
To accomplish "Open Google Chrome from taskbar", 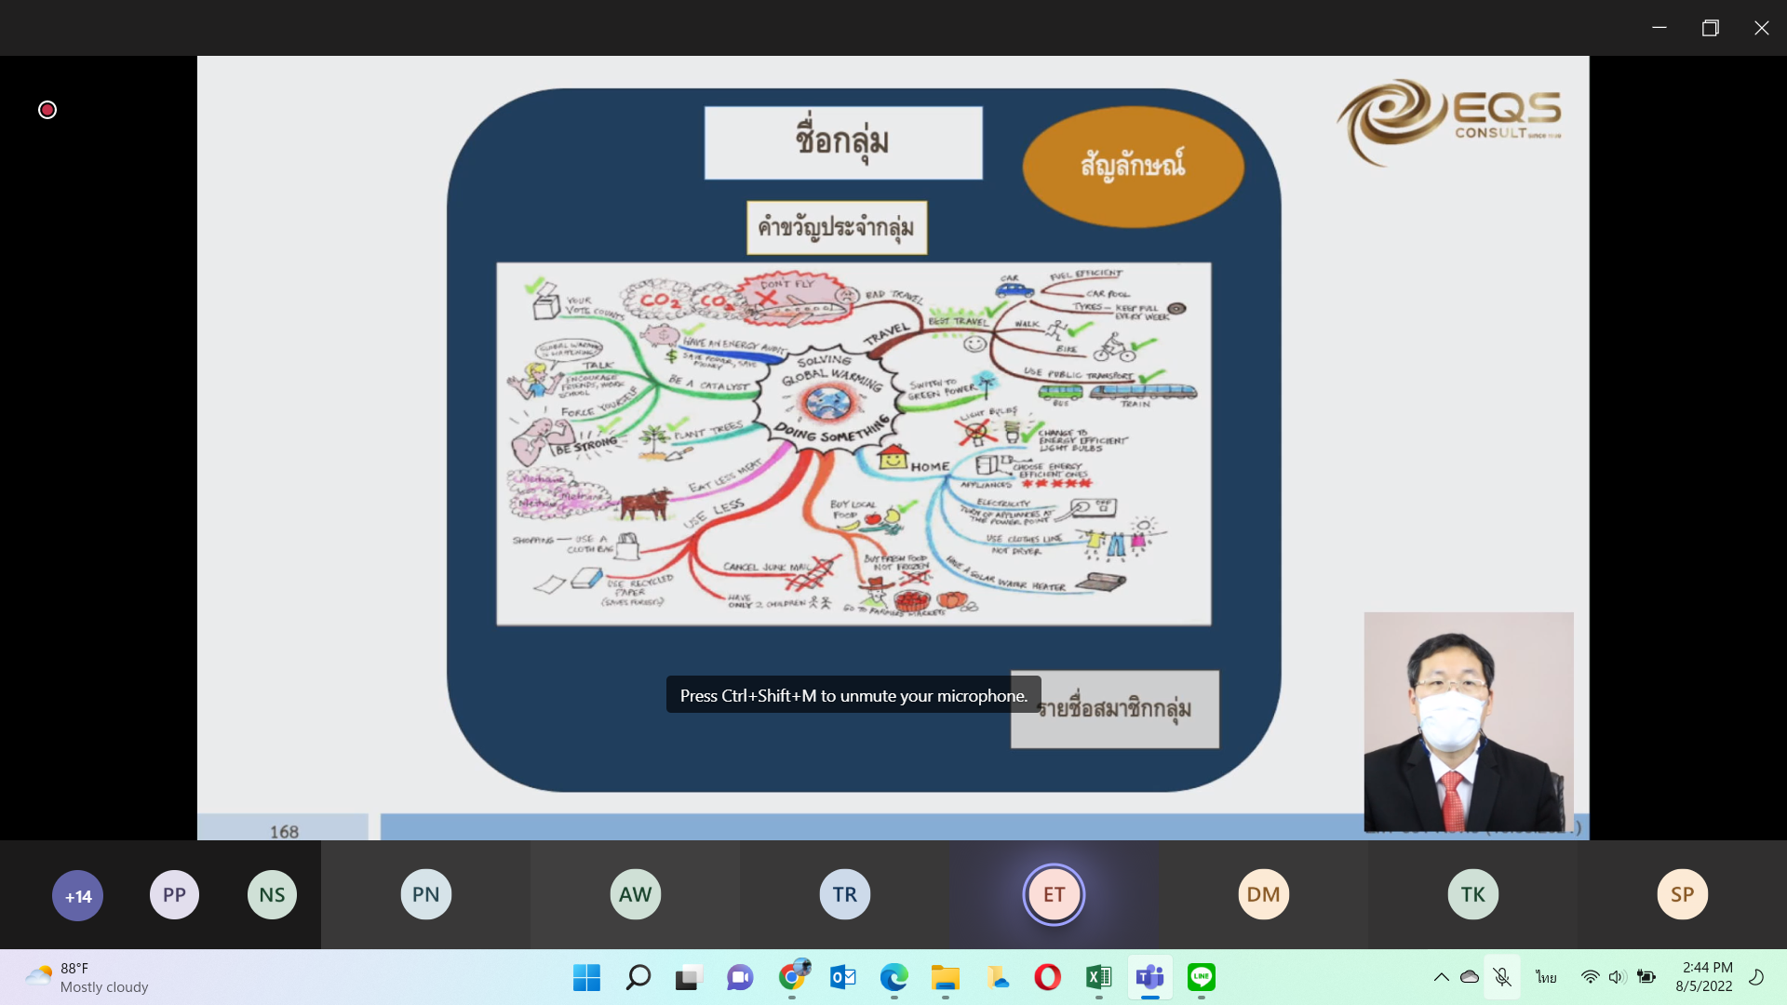I will [x=792, y=976].
